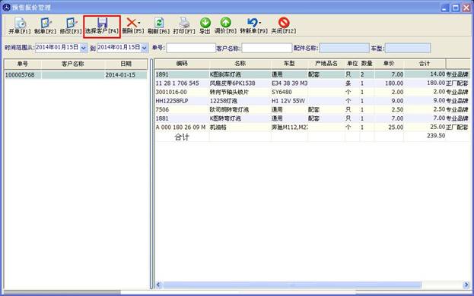Click the green down-arrow 导出 icon
The width and height of the screenshot is (474, 296).
pos(205,23)
